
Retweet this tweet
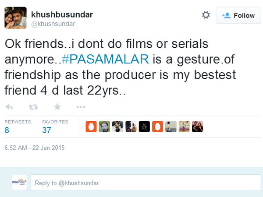coord(33,107)
